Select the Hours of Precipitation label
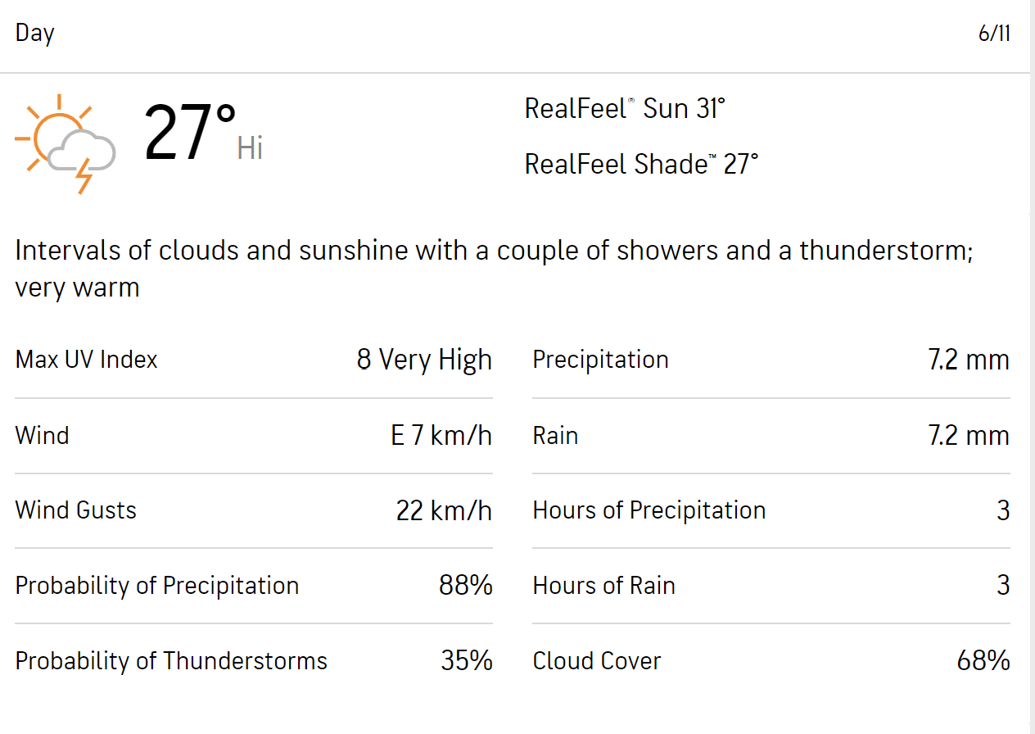1035x734 pixels. pyautogui.click(x=649, y=510)
